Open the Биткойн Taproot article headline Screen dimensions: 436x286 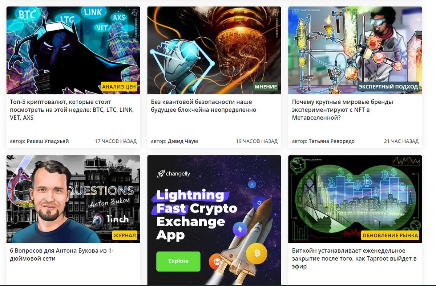[354, 258]
